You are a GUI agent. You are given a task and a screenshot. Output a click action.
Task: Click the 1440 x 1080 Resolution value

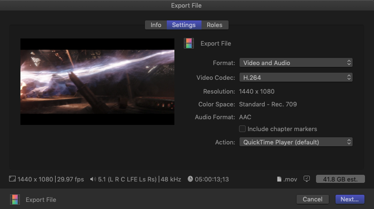point(257,92)
